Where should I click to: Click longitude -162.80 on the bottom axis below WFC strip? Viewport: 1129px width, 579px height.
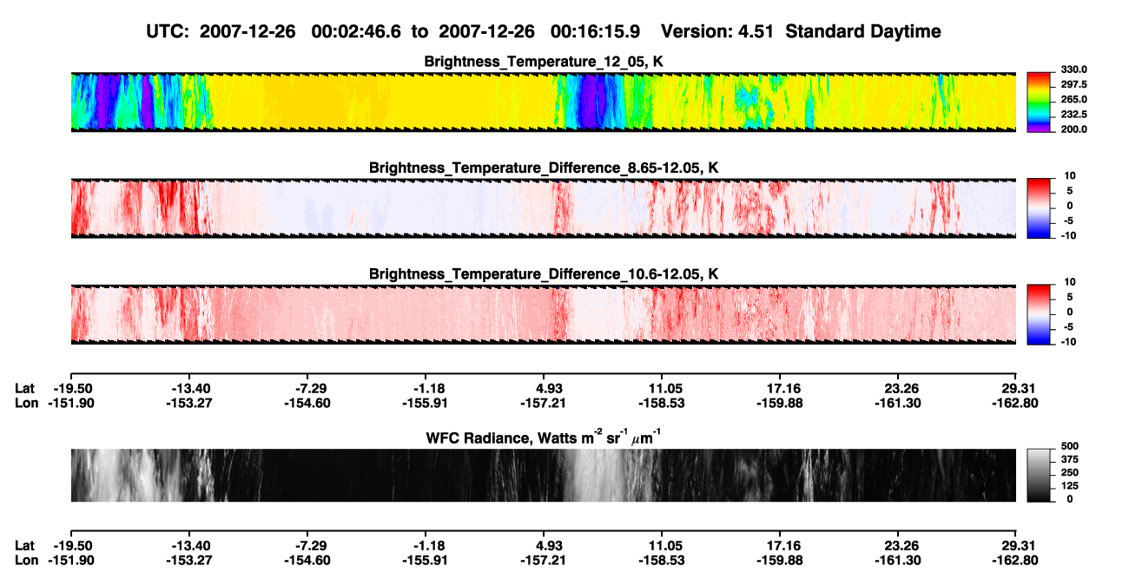(1016, 561)
